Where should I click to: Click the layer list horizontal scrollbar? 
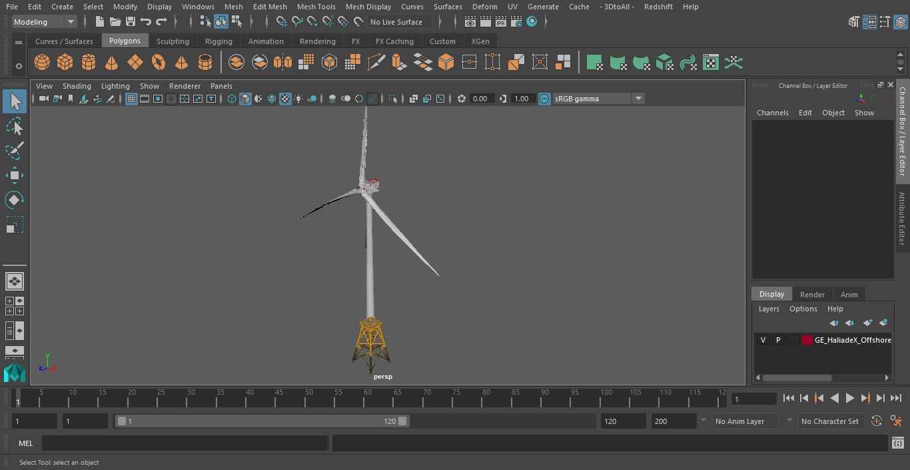pos(797,378)
